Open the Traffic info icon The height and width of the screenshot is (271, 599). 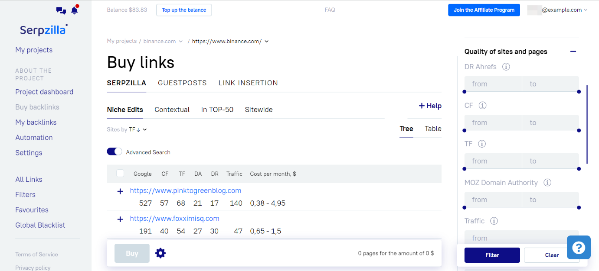tap(494, 221)
